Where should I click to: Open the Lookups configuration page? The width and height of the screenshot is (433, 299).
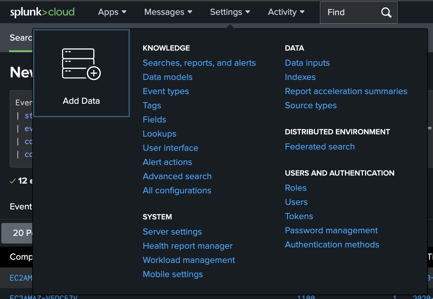pos(159,134)
